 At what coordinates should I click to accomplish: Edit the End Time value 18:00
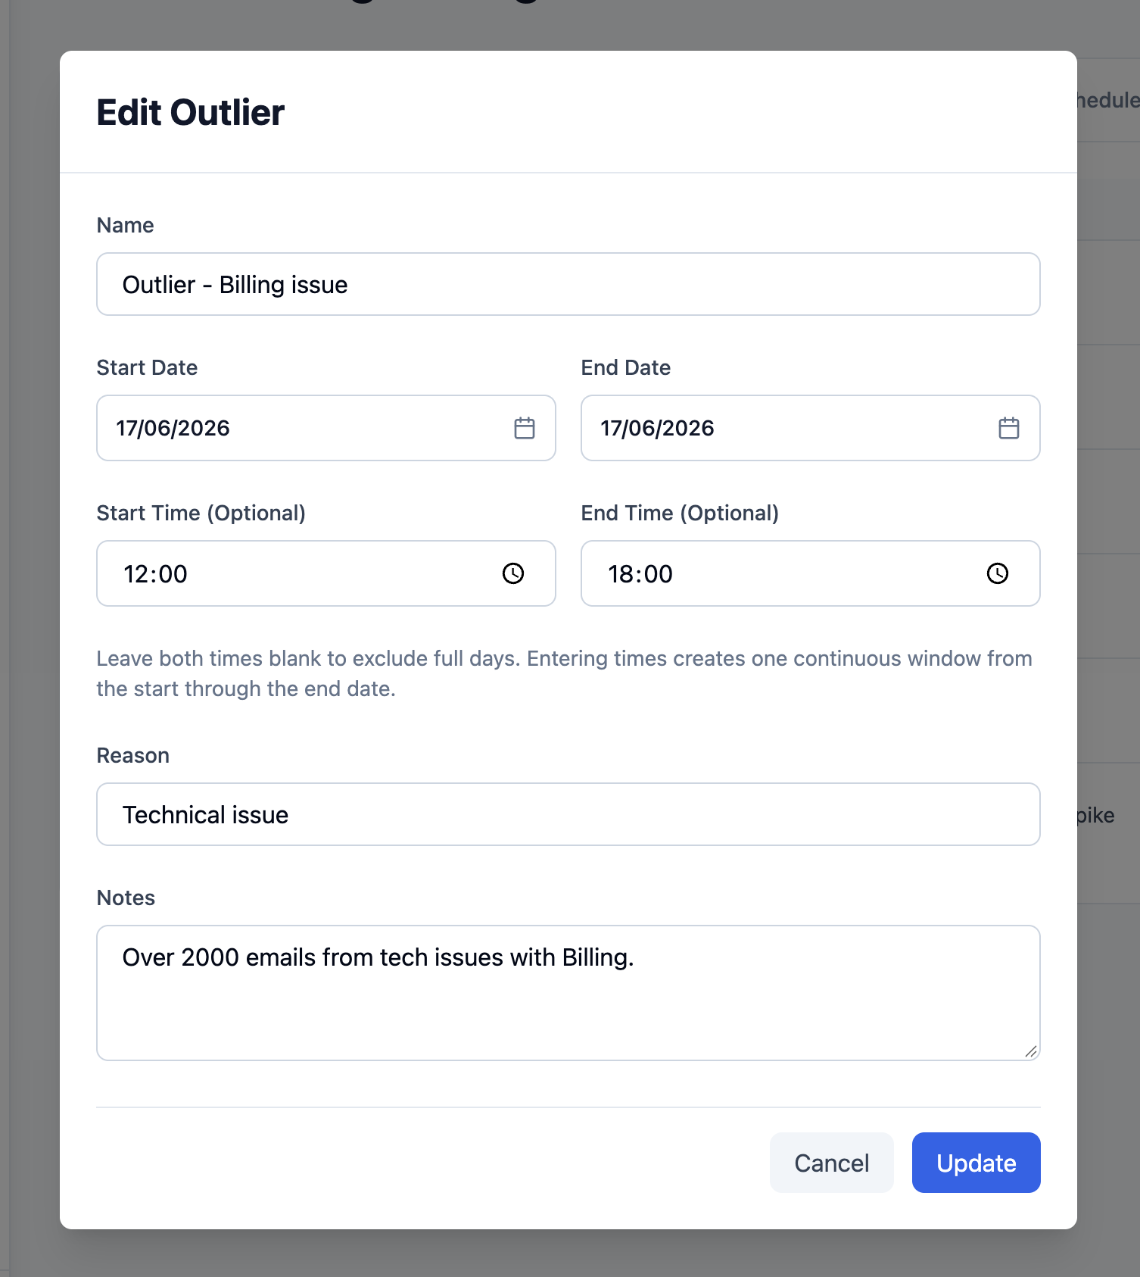coord(811,573)
